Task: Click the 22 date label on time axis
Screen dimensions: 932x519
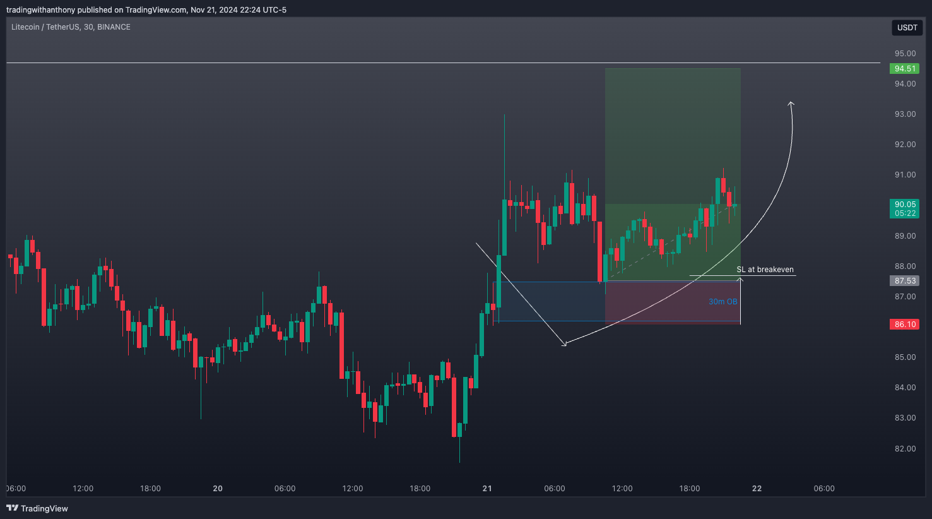Action: pos(757,489)
